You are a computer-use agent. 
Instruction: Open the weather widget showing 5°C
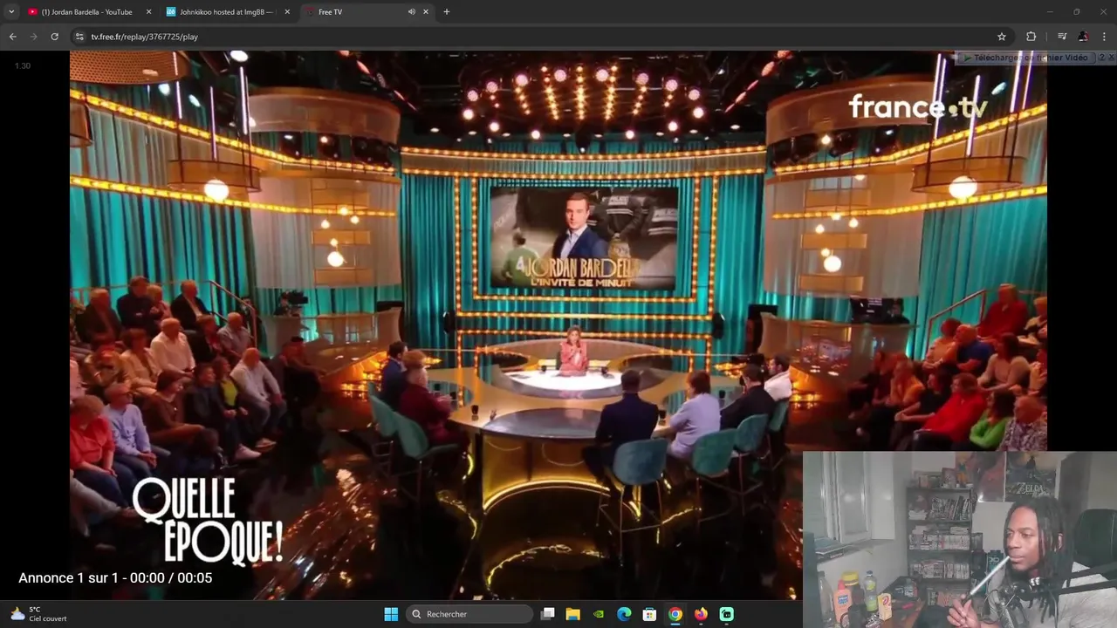click(39, 614)
